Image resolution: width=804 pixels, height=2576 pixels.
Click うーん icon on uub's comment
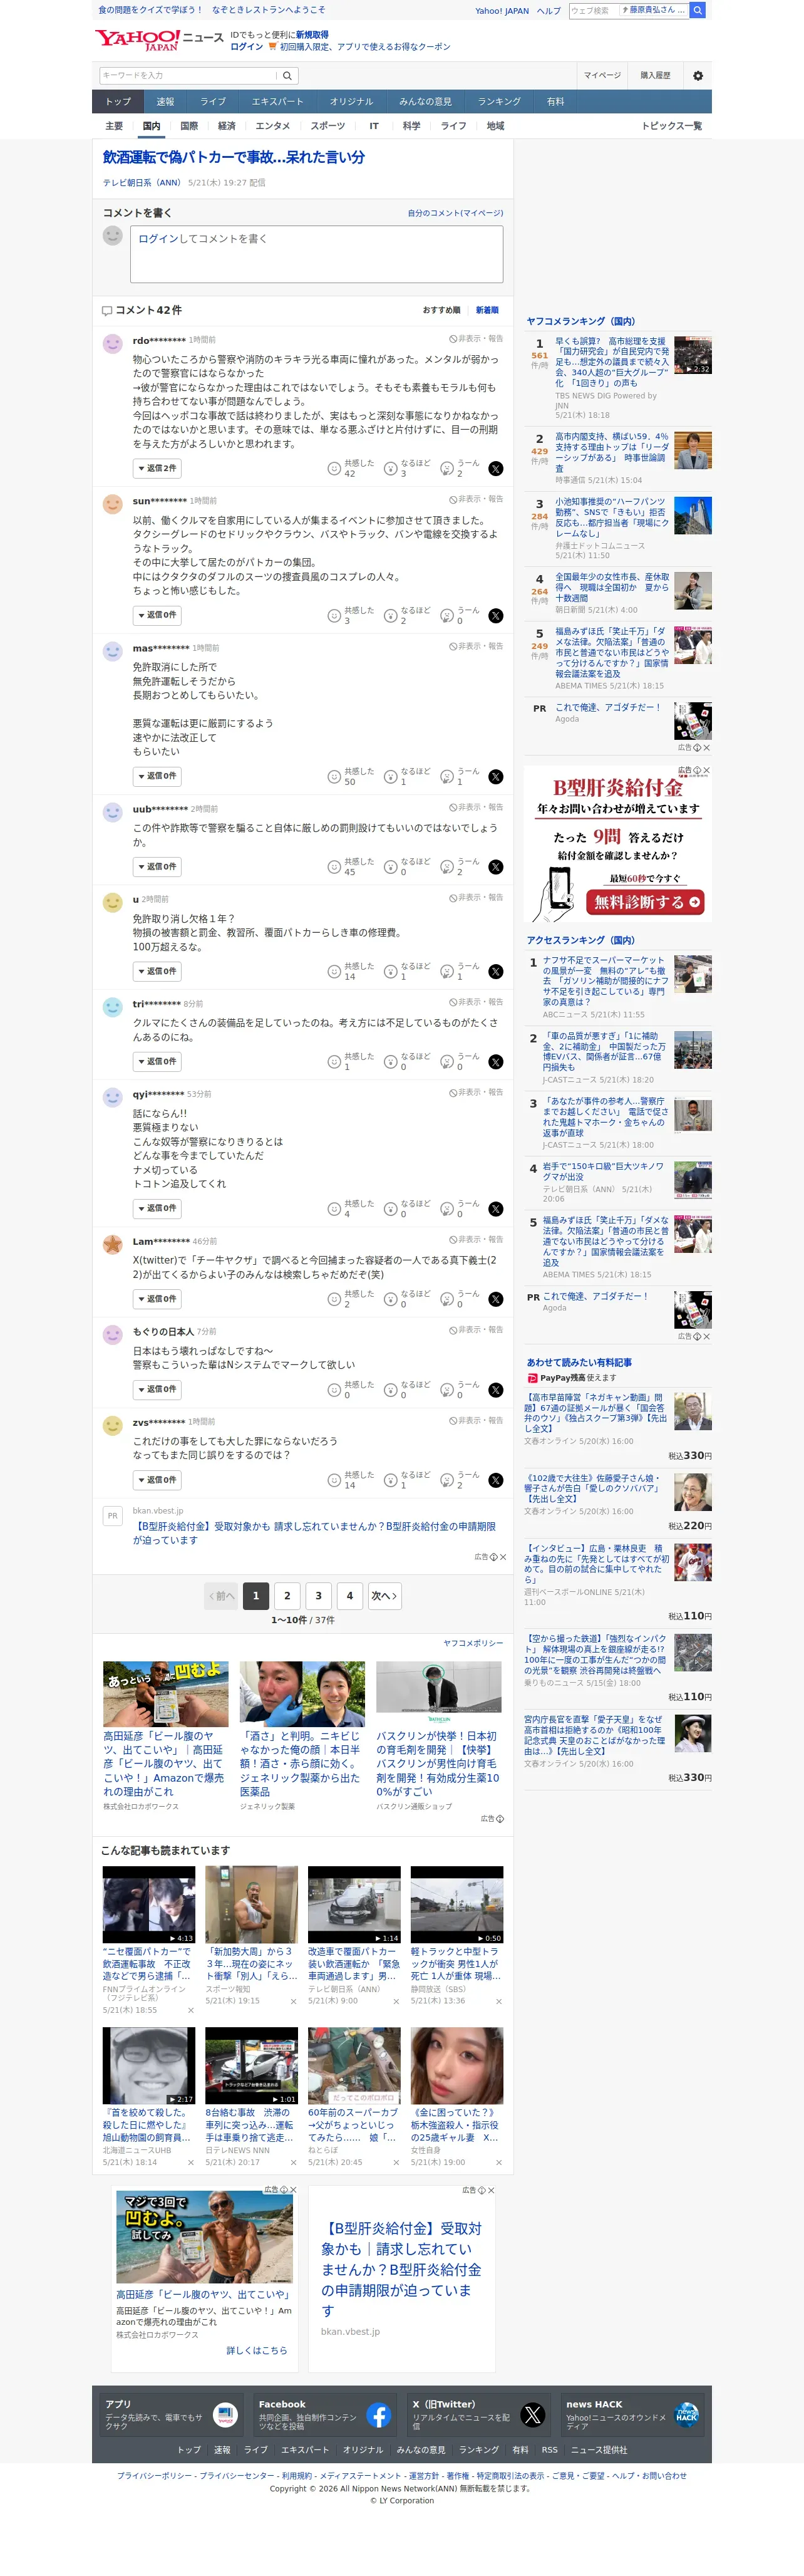click(x=447, y=867)
